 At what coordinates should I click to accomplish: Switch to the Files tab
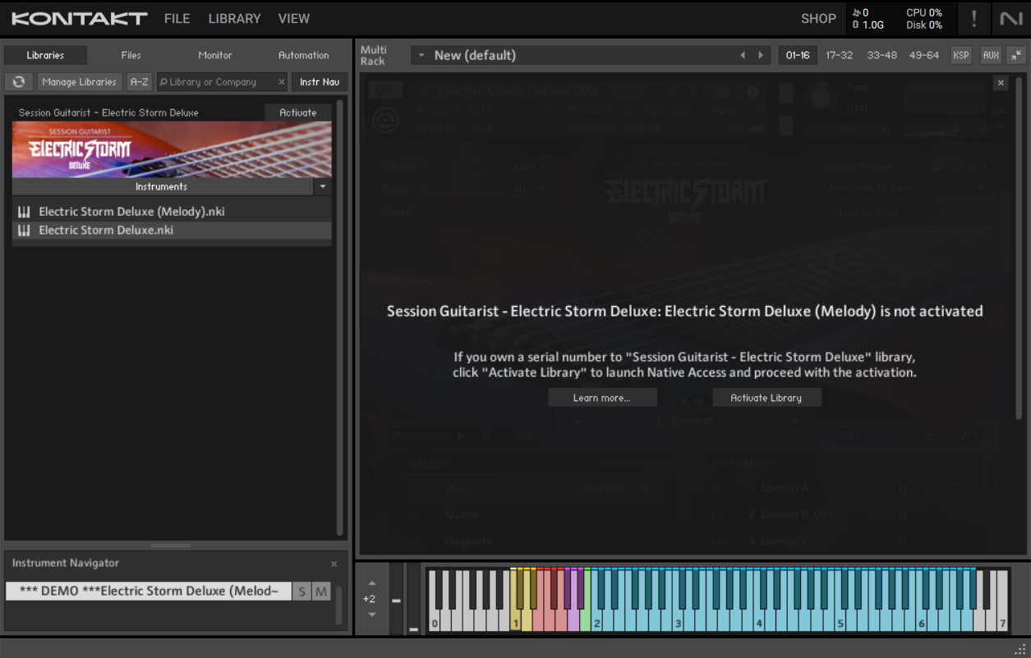point(131,55)
